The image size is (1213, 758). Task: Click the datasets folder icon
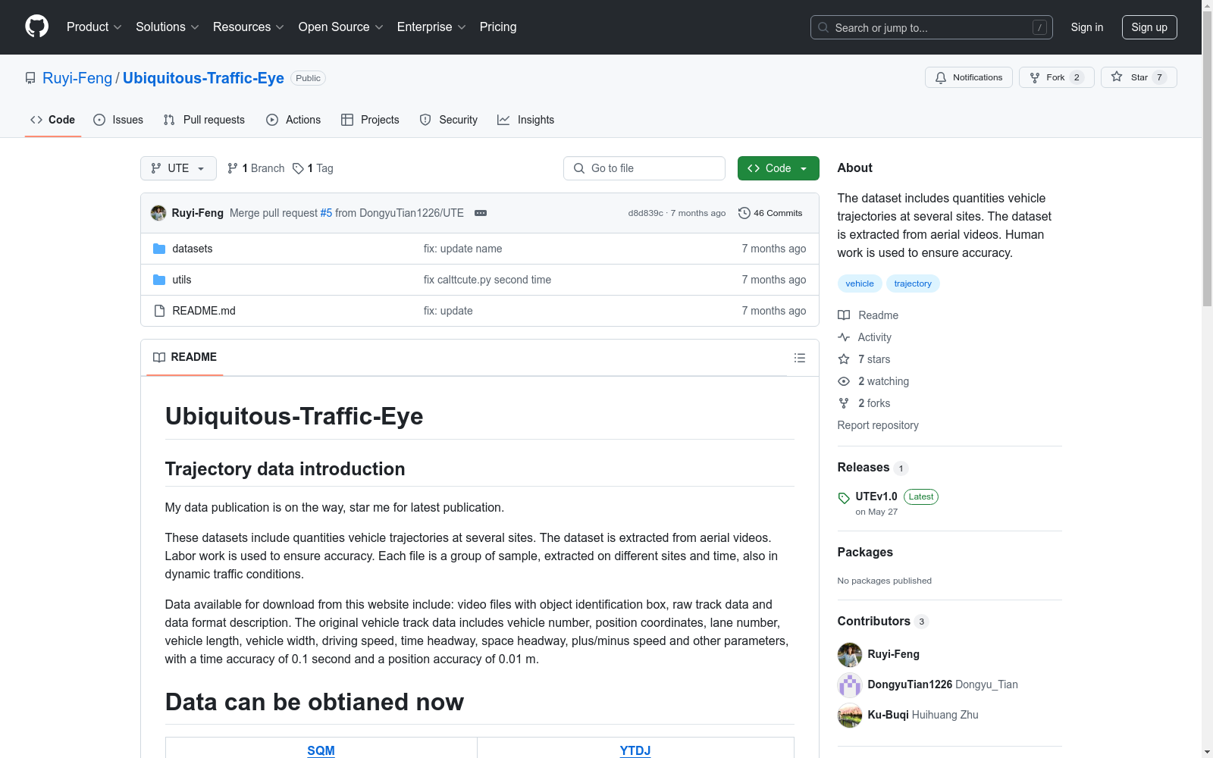click(x=159, y=248)
